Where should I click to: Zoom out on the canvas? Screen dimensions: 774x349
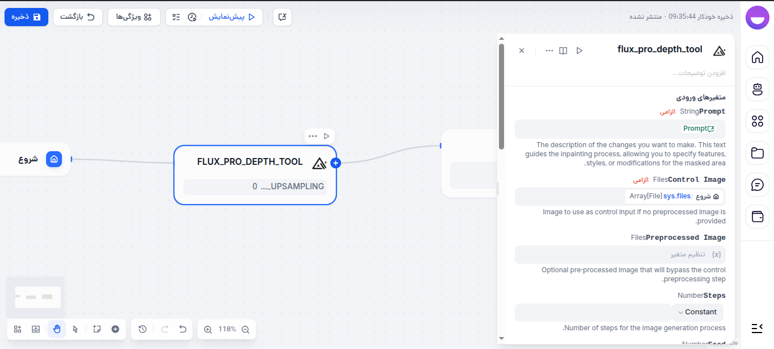pos(245,329)
